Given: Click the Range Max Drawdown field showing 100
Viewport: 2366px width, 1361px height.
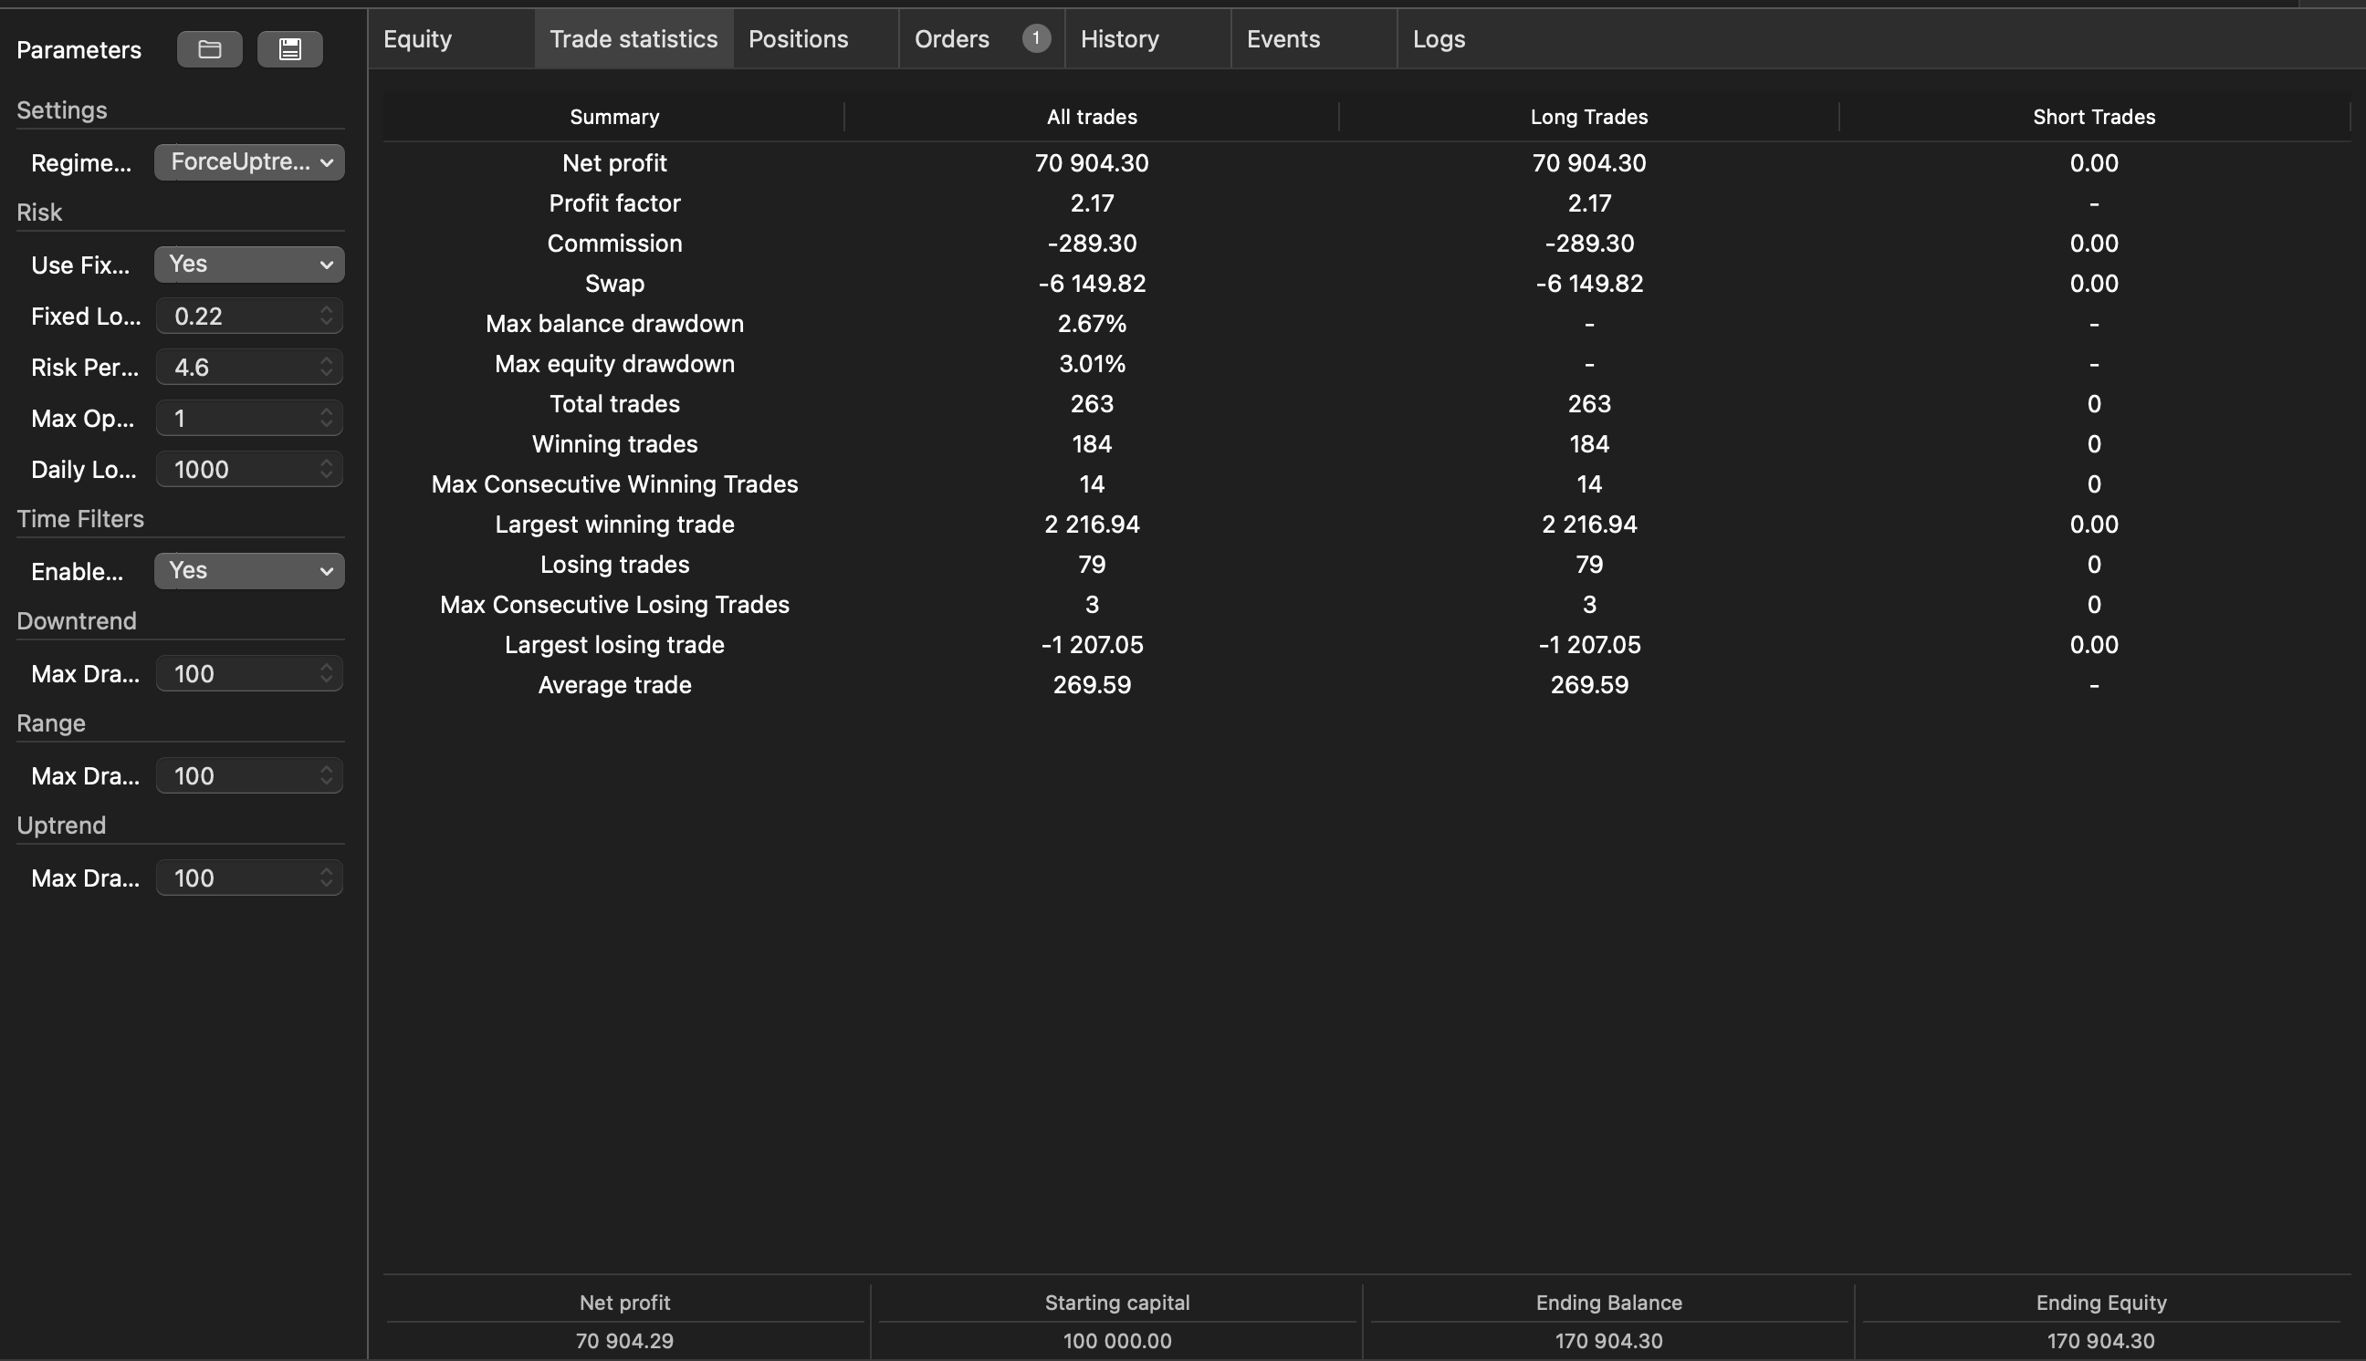Looking at the screenshot, I should point(234,774).
